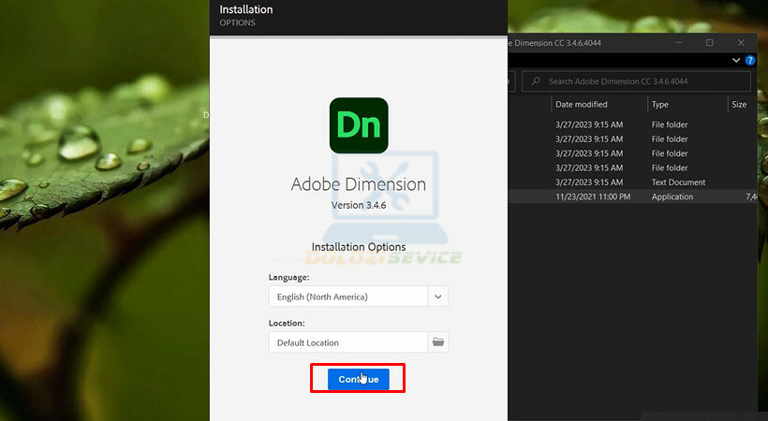The image size is (768, 421).
Task: Sort files by the Size column
Action: [x=739, y=105]
